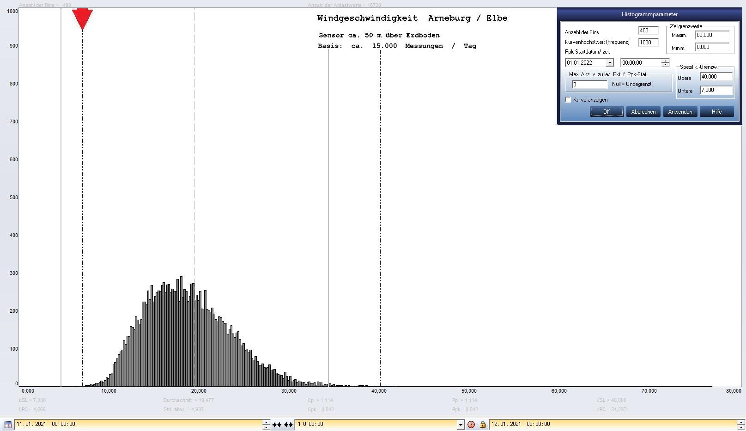Toggle the padlock lock icon
The width and height of the screenshot is (746, 431).
(x=483, y=425)
